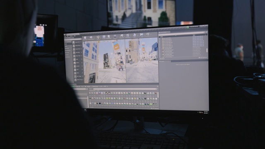
Task: Select the Empty Pawn placement icon
Action: tap(74, 49)
